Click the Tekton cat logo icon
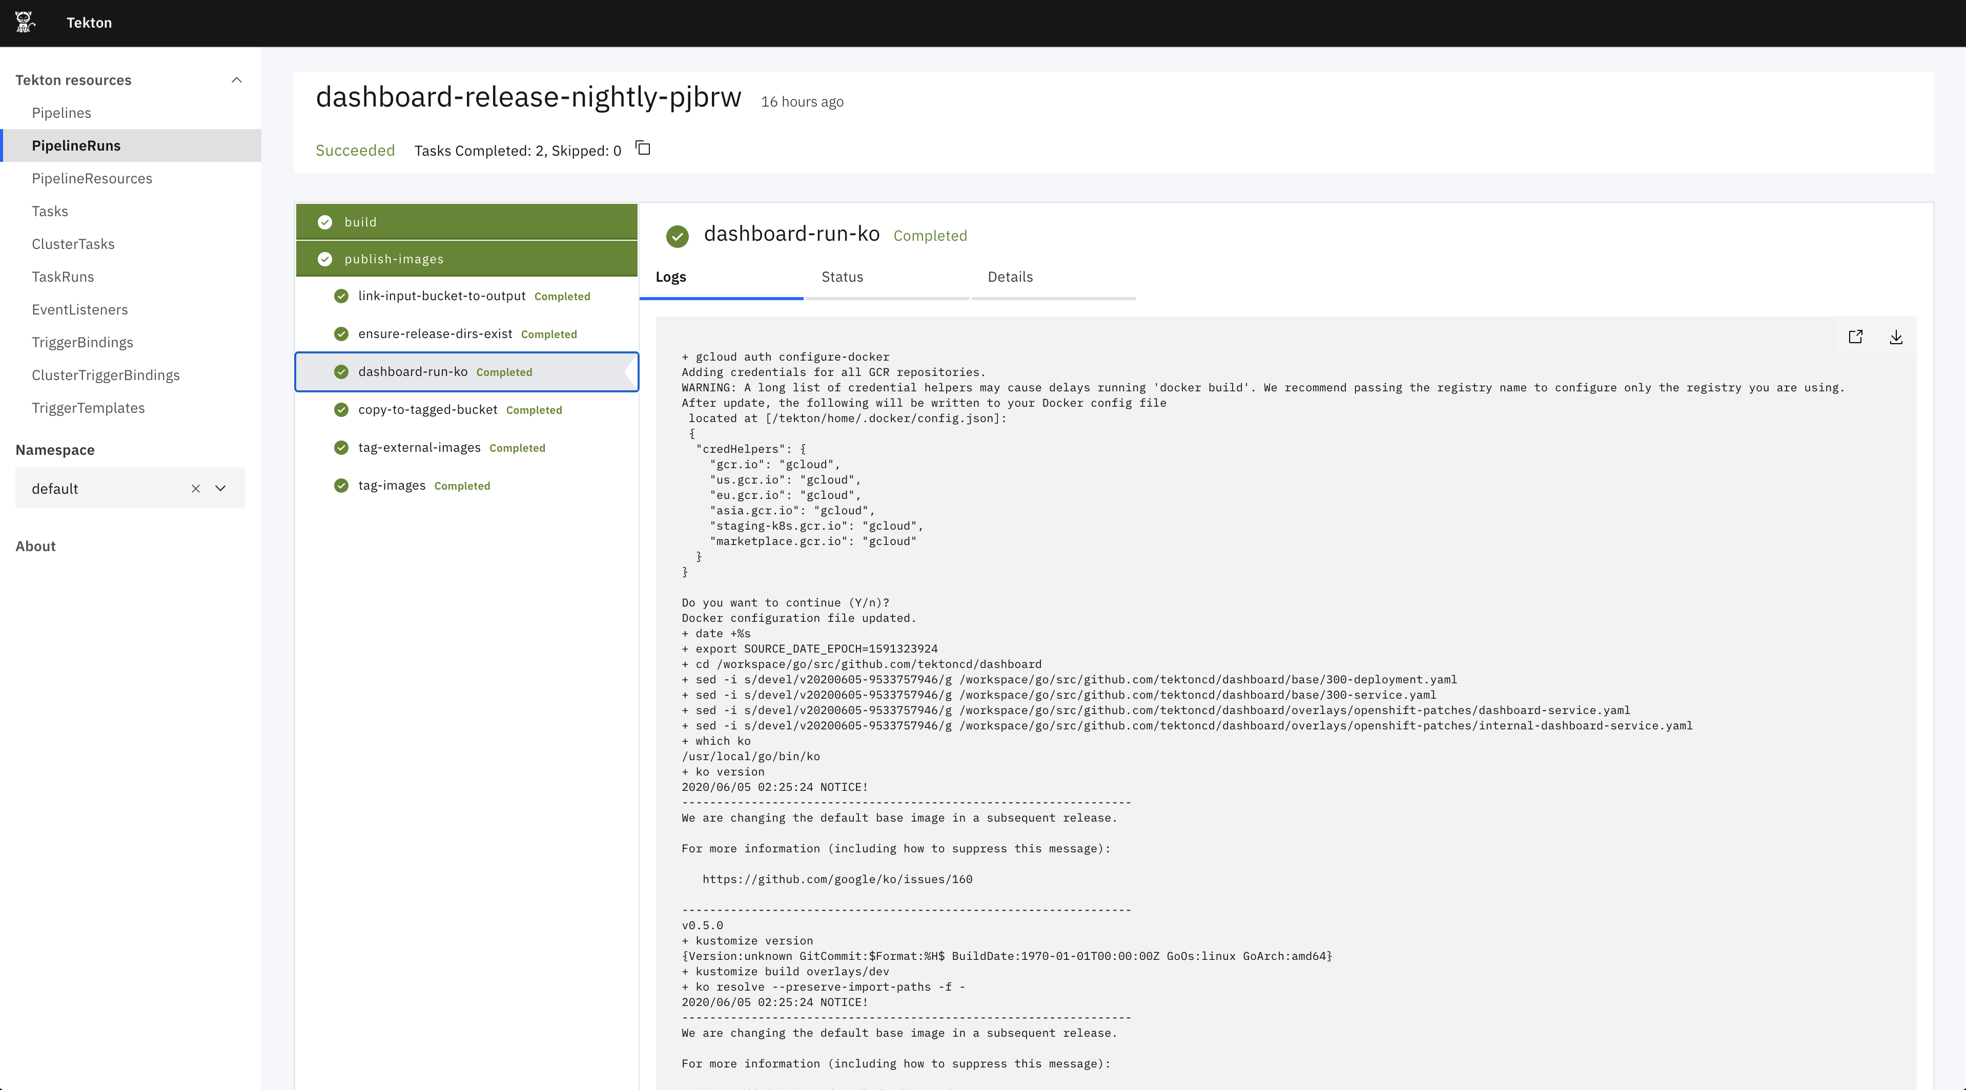Viewport: 1966px width, 1090px height. [x=25, y=22]
